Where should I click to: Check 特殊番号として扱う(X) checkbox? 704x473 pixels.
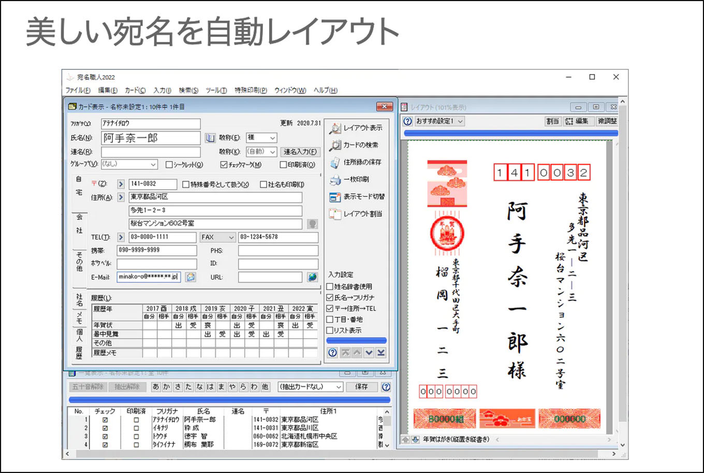(186, 184)
